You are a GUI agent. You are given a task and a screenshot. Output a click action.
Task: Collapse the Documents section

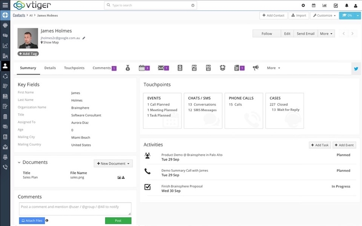coord(19,163)
